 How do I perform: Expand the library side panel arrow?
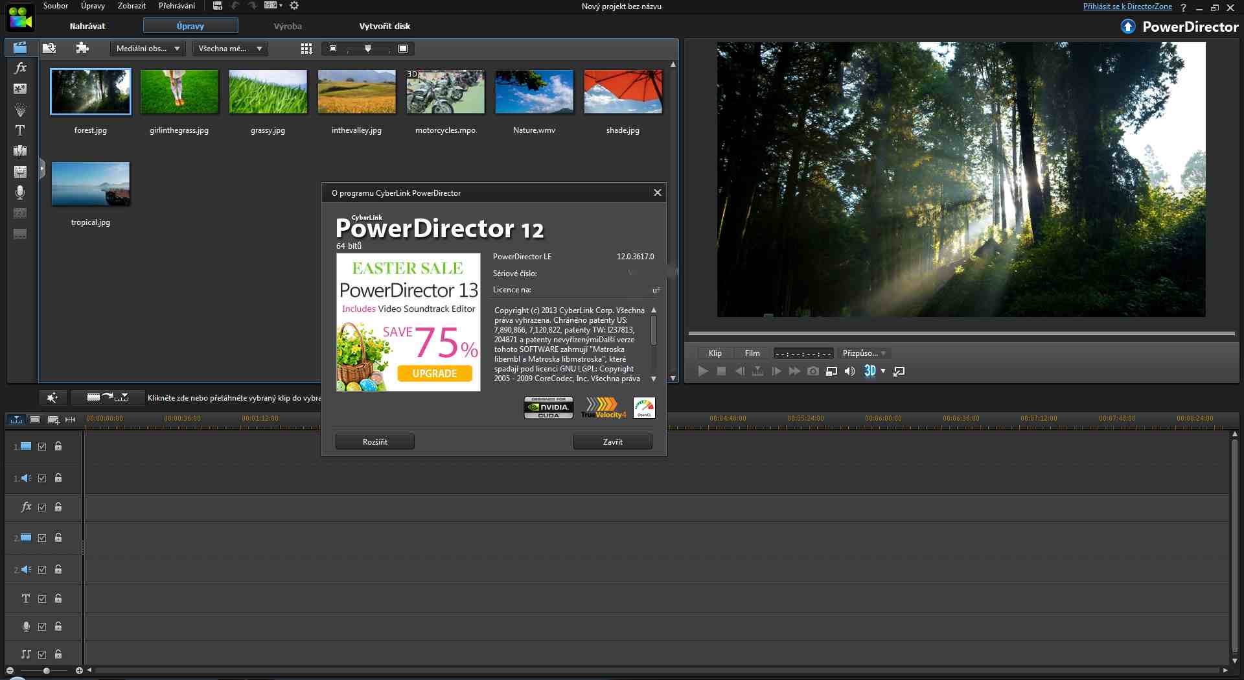pyautogui.click(x=42, y=170)
